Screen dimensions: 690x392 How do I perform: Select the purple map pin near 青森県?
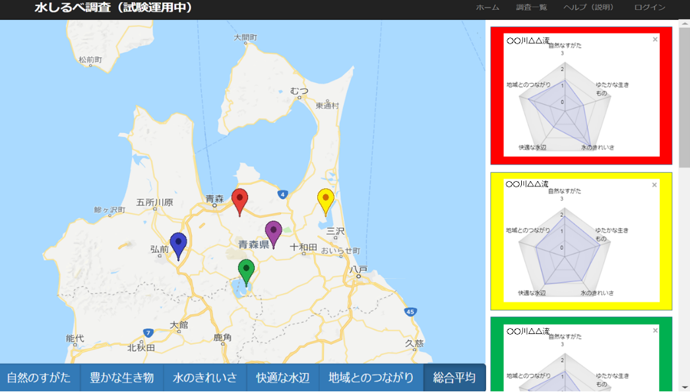273,234
